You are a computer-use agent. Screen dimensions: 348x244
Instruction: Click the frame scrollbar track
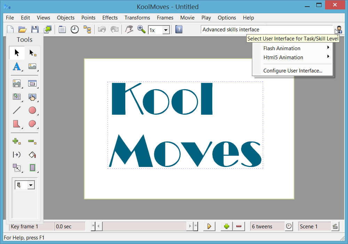point(144,226)
